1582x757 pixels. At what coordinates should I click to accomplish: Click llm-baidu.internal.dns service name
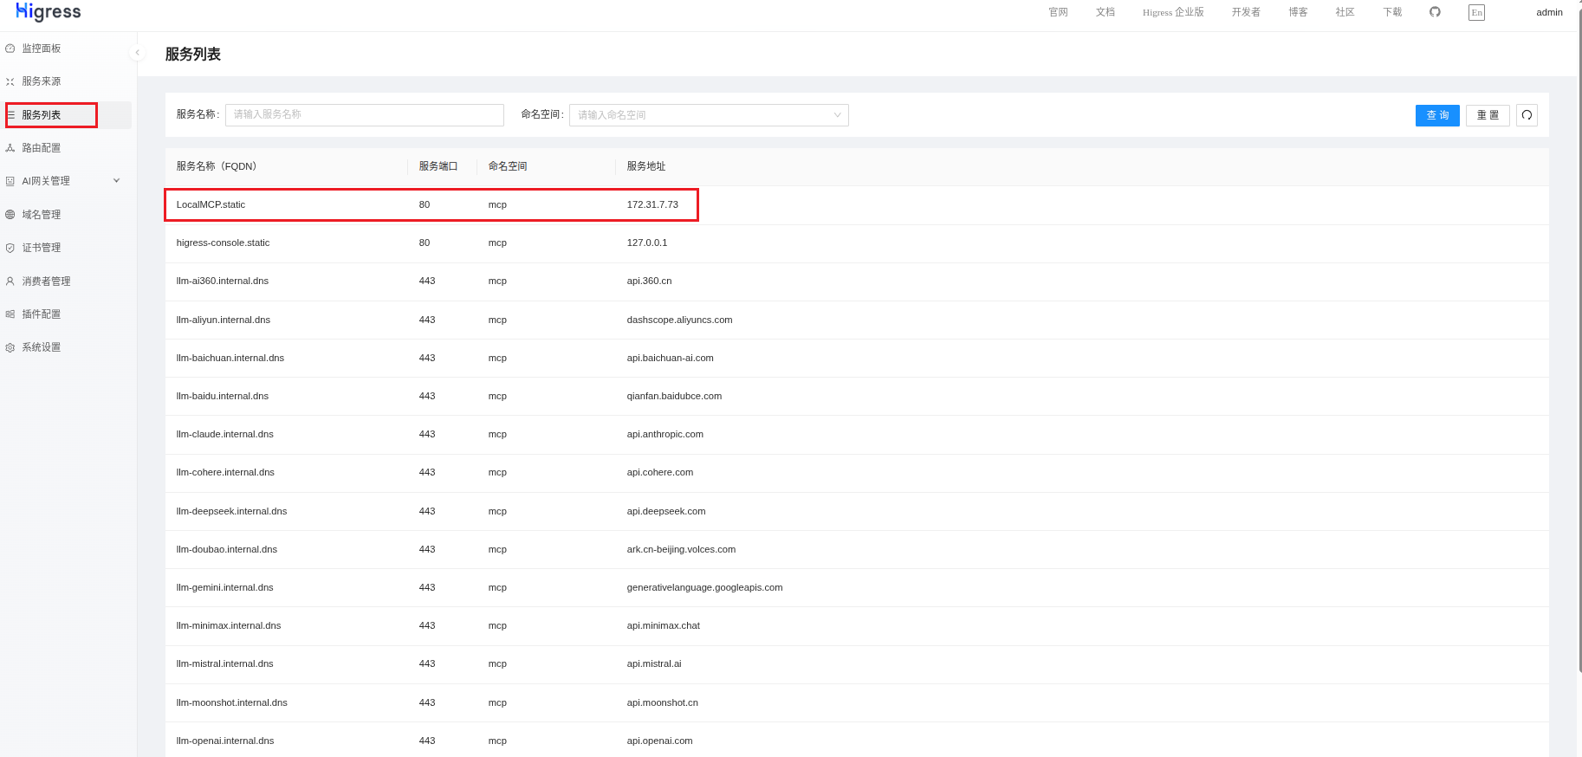click(223, 396)
